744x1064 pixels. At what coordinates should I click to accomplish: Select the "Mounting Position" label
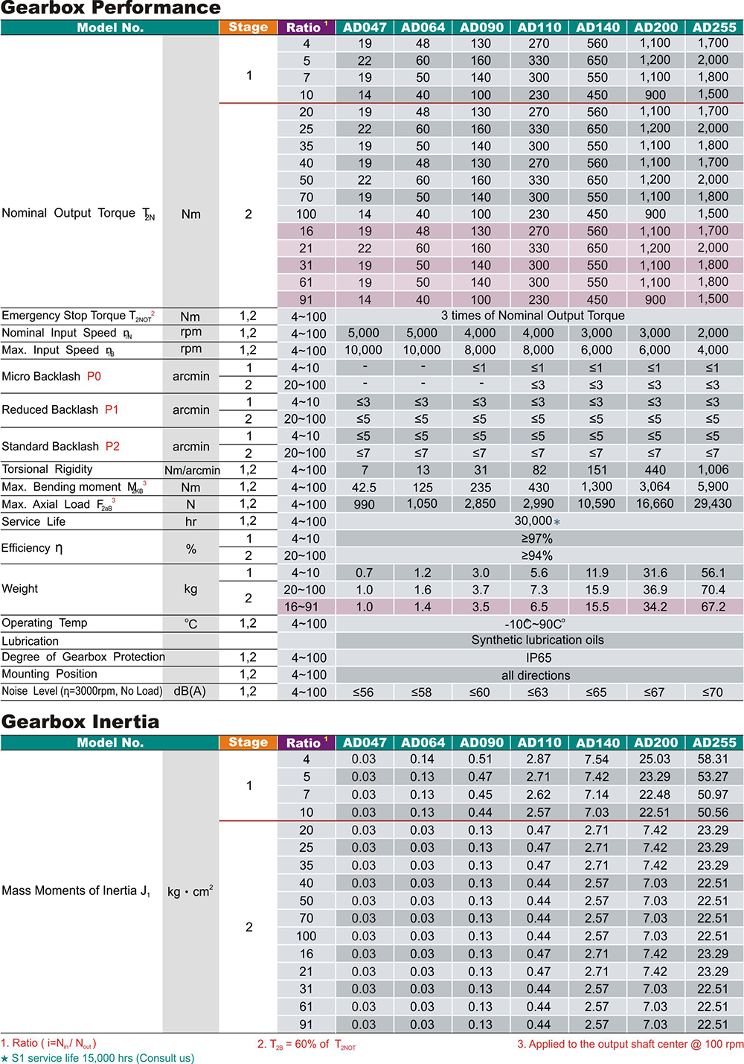click(50, 674)
